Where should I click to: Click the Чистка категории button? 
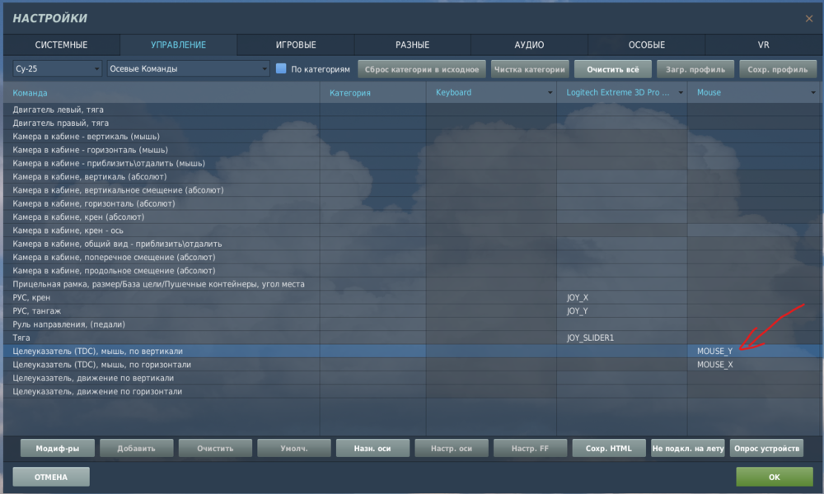click(530, 69)
